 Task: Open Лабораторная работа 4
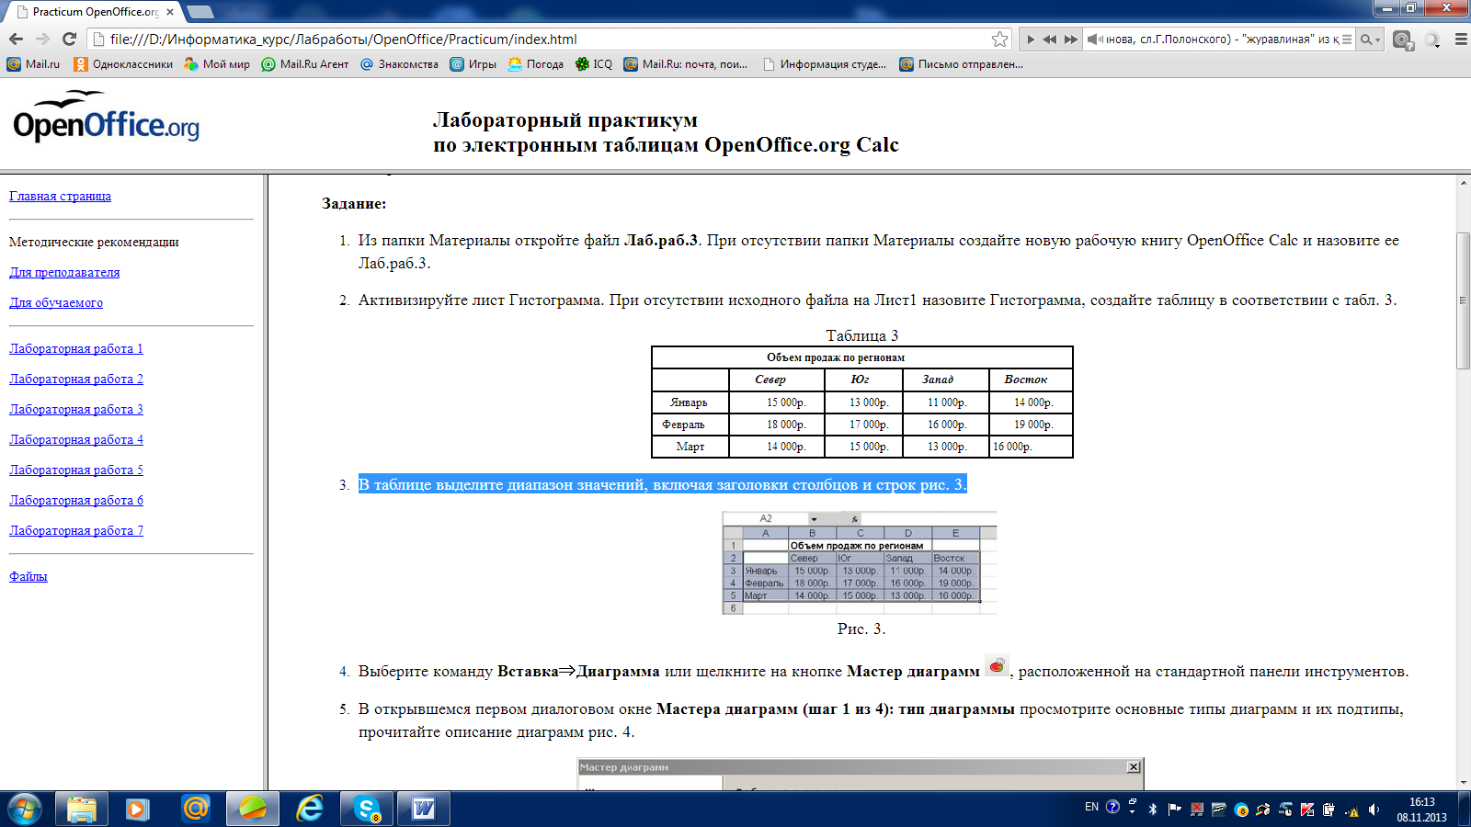pos(76,439)
